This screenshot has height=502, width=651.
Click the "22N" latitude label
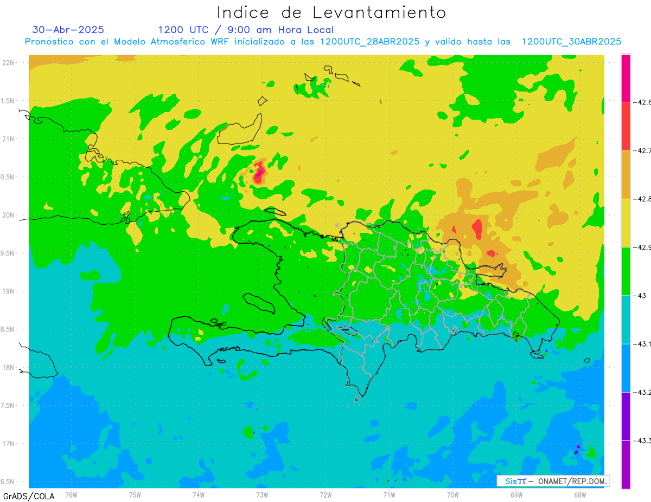(8, 63)
